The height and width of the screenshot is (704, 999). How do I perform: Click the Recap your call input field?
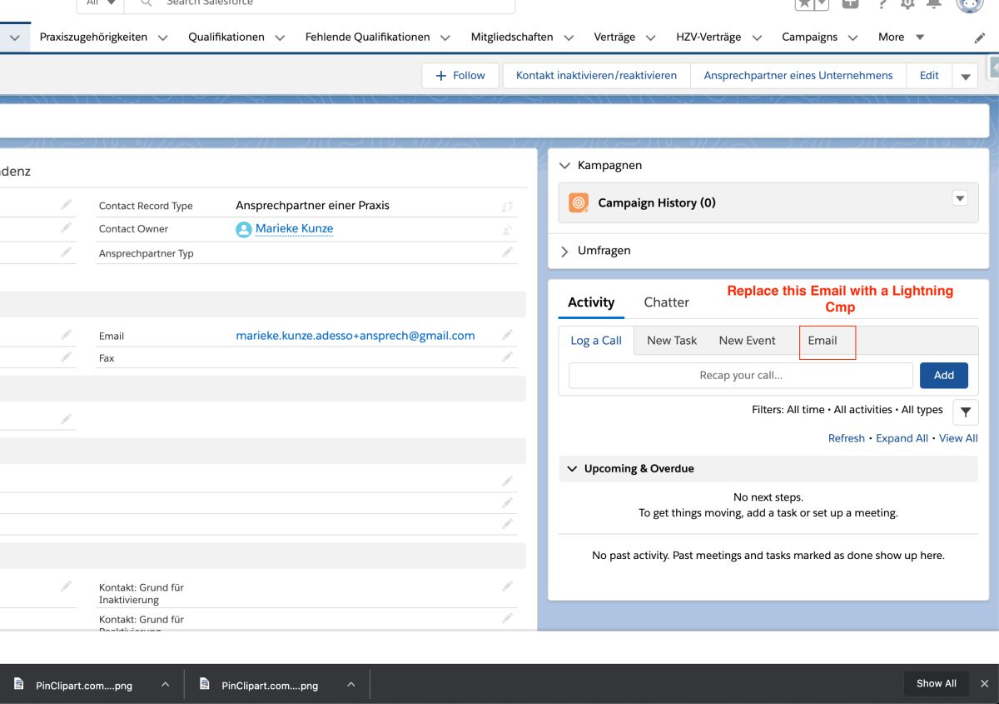pyautogui.click(x=741, y=375)
